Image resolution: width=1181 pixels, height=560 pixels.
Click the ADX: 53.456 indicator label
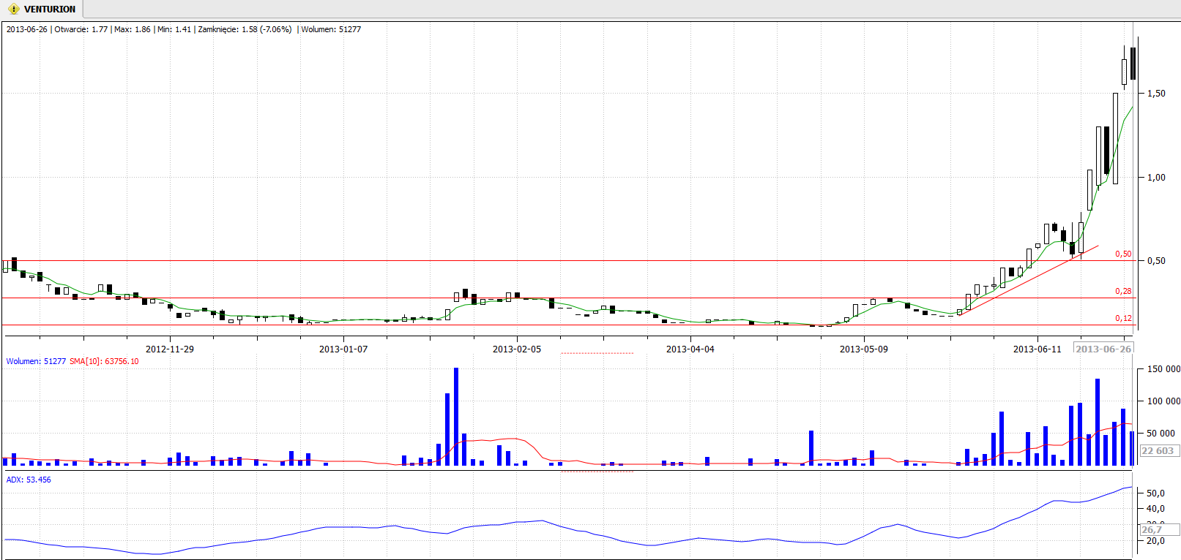coord(29,480)
